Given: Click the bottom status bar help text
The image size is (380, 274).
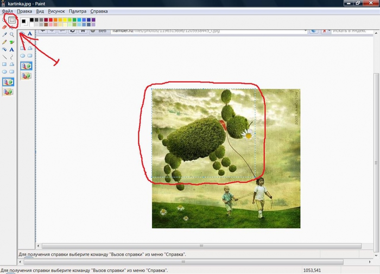Looking at the screenshot, I should tap(84, 270).
